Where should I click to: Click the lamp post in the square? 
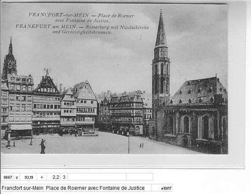click(x=129, y=143)
